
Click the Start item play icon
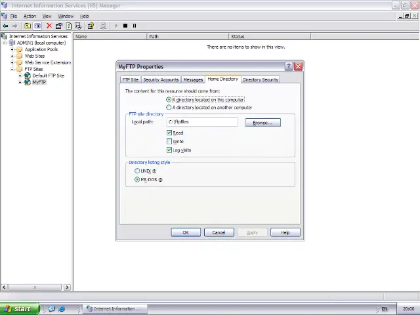[116, 26]
